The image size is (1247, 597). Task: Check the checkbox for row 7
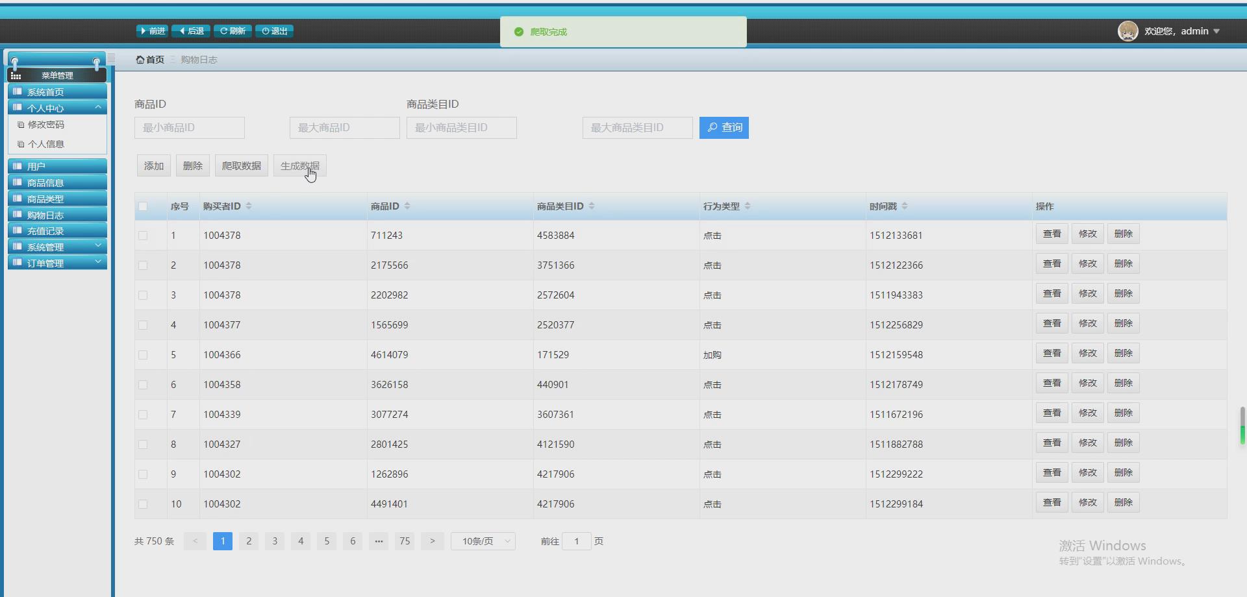pyautogui.click(x=143, y=415)
